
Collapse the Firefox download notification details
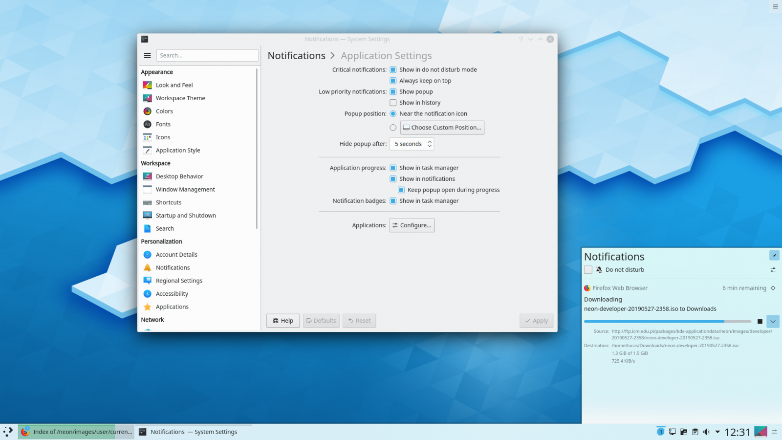coord(773,321)
